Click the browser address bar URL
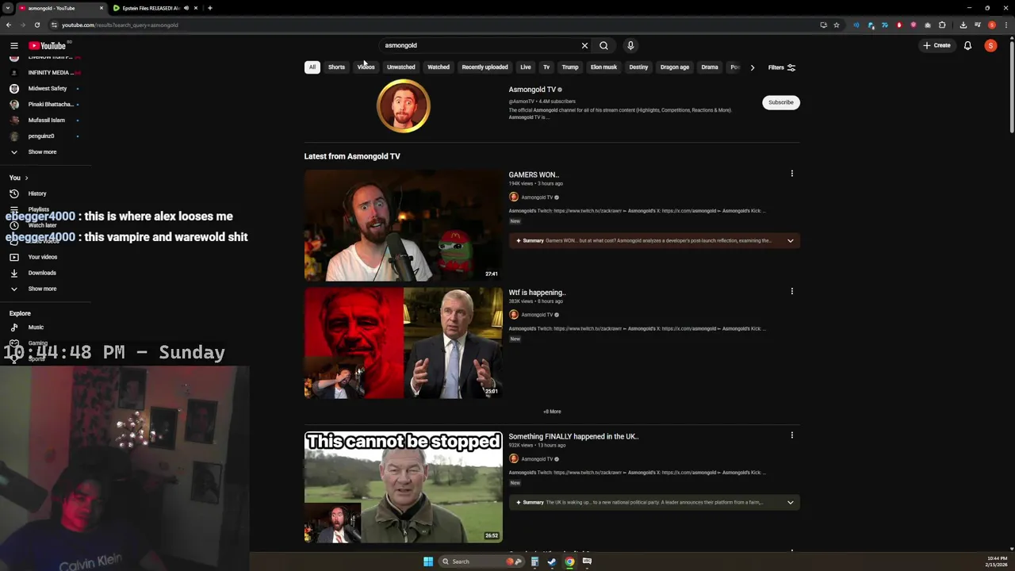1015x571 pixels. pyautogui.click(x=120, y=25)
